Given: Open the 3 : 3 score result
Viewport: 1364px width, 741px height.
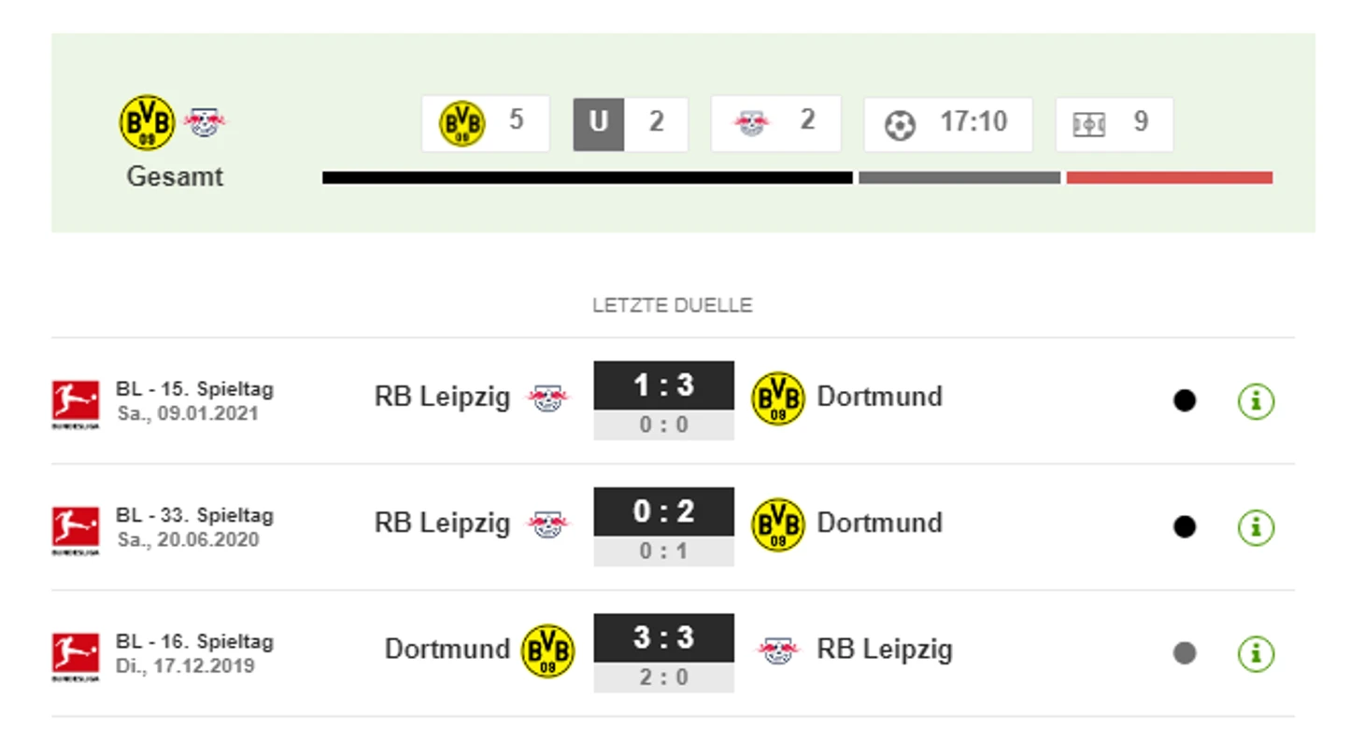Looking at the screenshot, I should tap(663, 637).
